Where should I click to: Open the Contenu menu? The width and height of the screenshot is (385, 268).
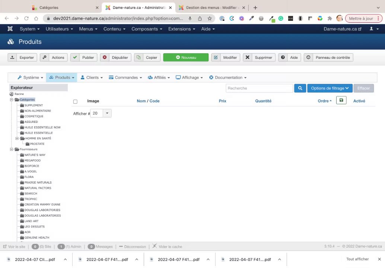click(114, 29)
